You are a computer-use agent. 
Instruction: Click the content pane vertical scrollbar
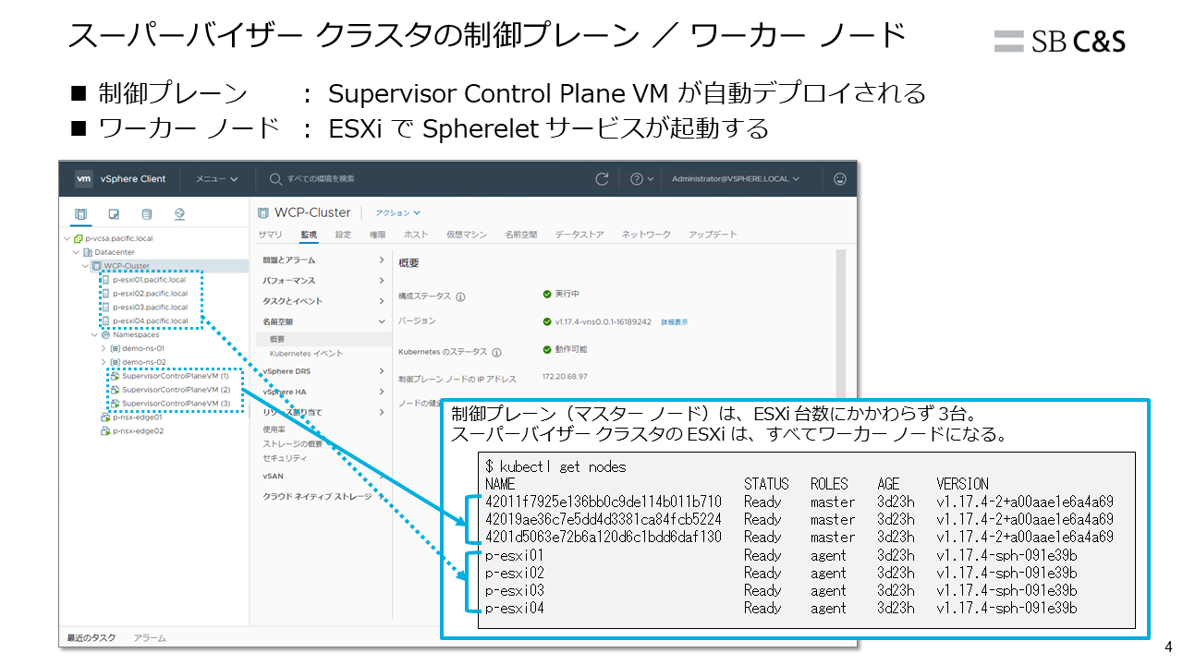[839, 323]
